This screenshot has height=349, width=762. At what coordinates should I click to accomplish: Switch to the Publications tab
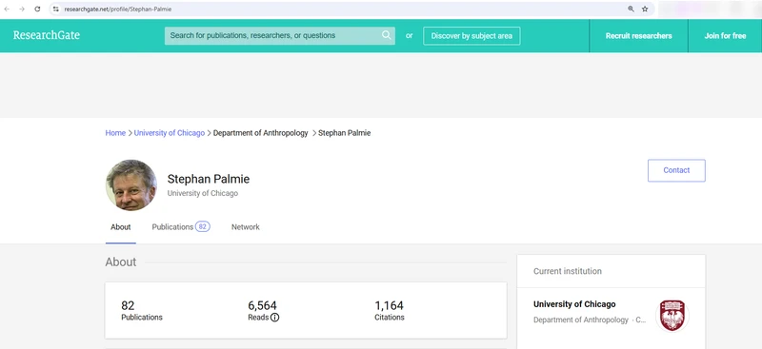click(181, 227)
